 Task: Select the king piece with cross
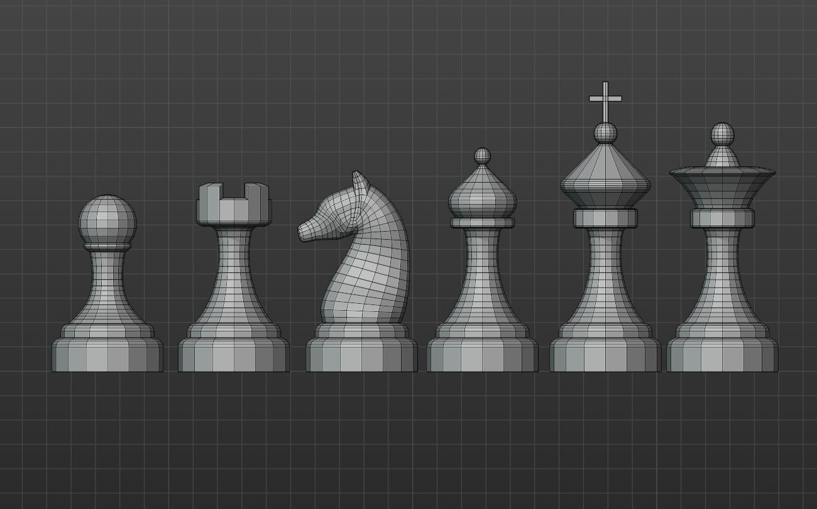(x=605, y=227)
